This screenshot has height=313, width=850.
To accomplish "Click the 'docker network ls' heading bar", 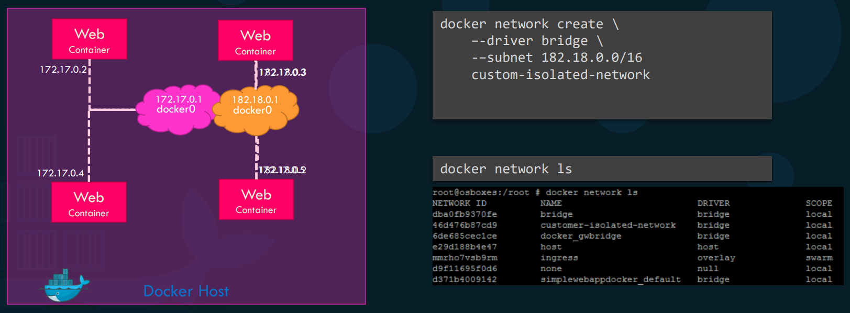I will 602,169.
